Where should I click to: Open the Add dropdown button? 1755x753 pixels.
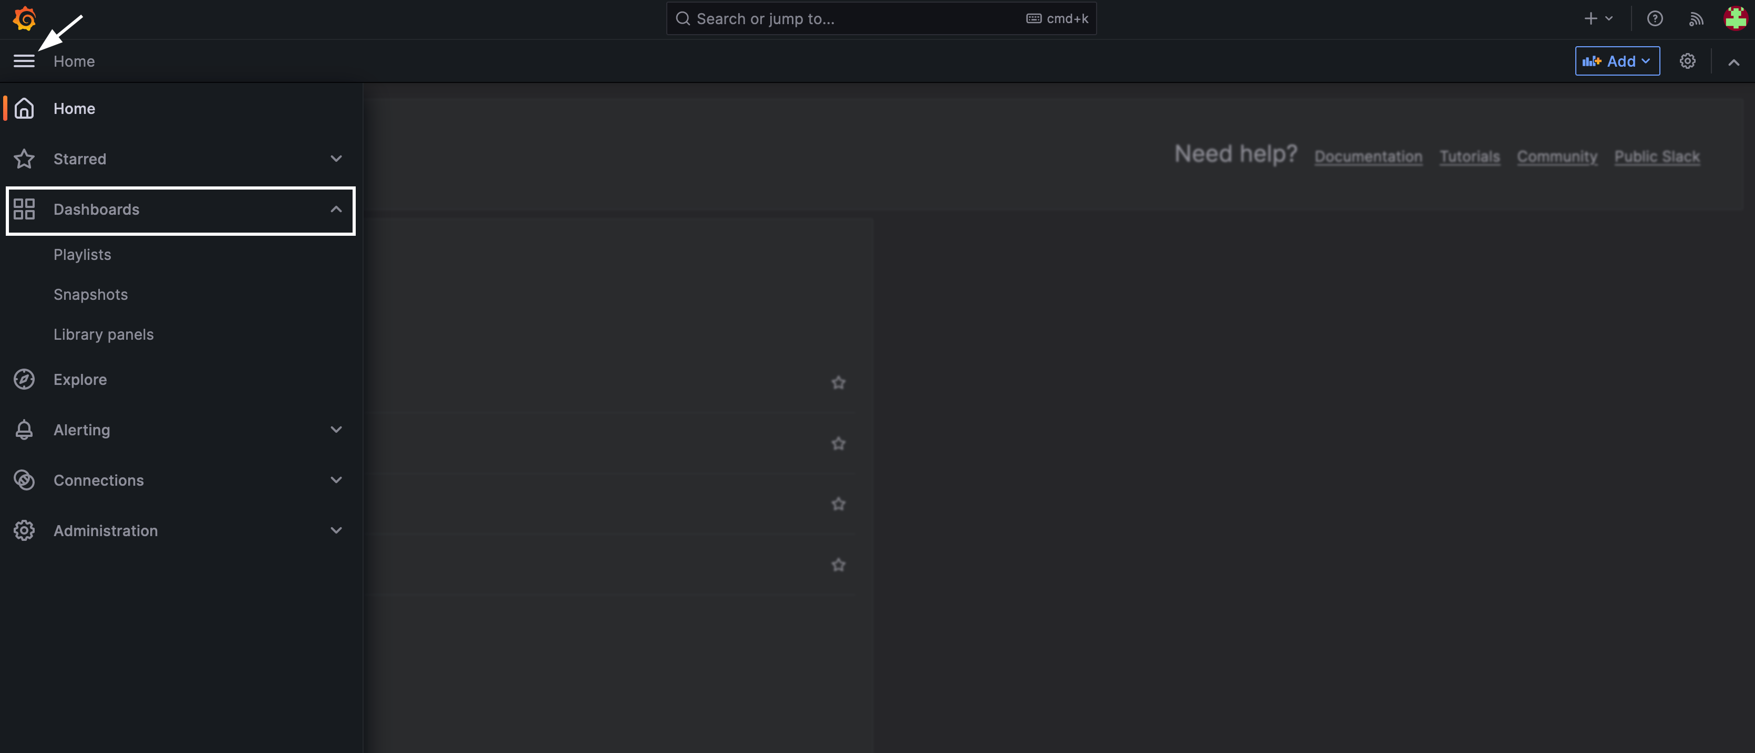1617,61
